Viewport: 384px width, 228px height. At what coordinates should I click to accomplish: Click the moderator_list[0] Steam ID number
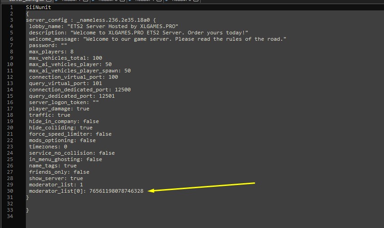pos(116,191)
